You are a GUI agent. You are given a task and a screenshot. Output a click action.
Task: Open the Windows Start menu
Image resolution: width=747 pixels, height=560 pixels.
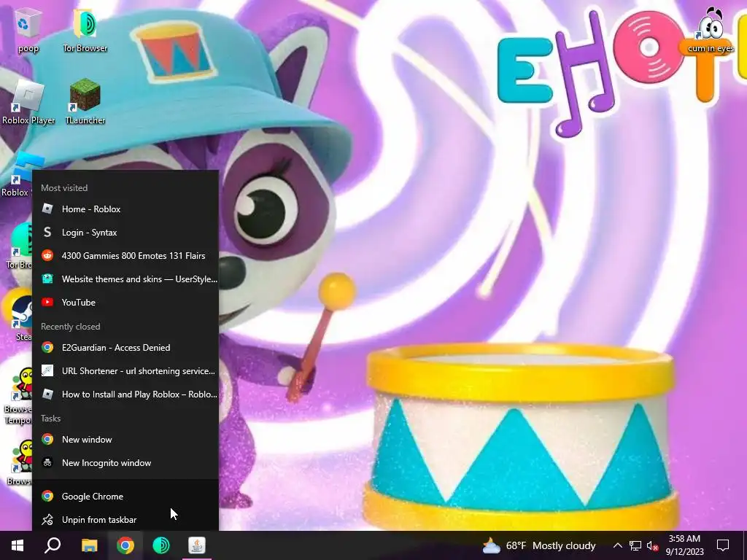pos(18,545)
